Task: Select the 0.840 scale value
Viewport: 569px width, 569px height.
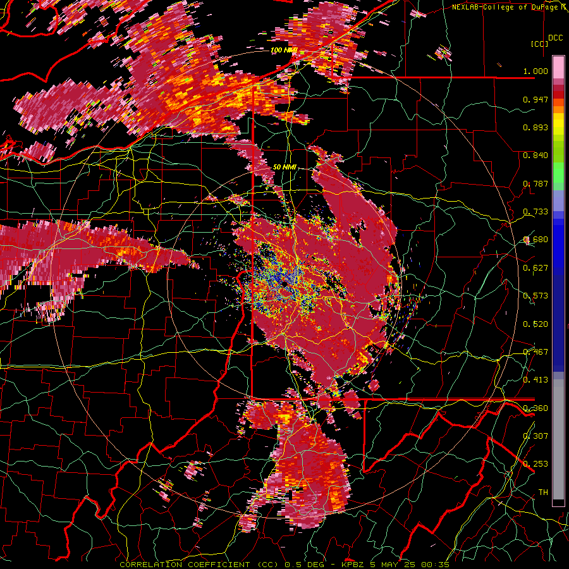Action: (535, 156)
